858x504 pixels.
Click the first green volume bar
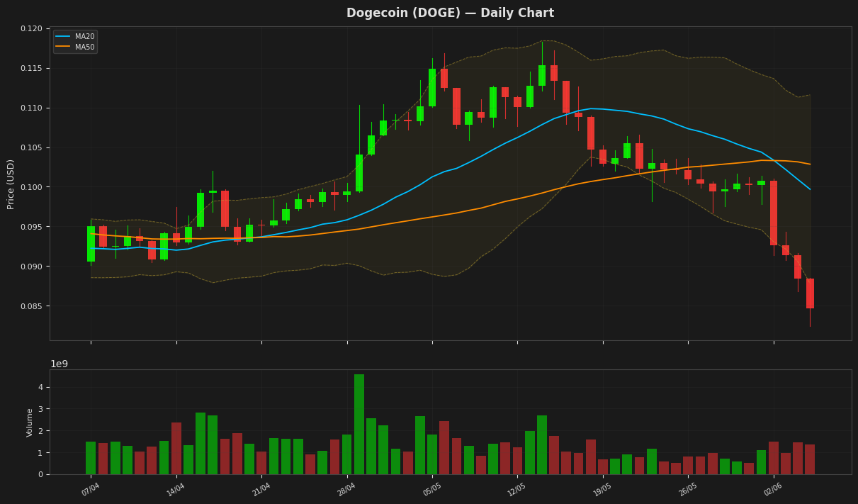pyautogui.click(x=91, y=458)
